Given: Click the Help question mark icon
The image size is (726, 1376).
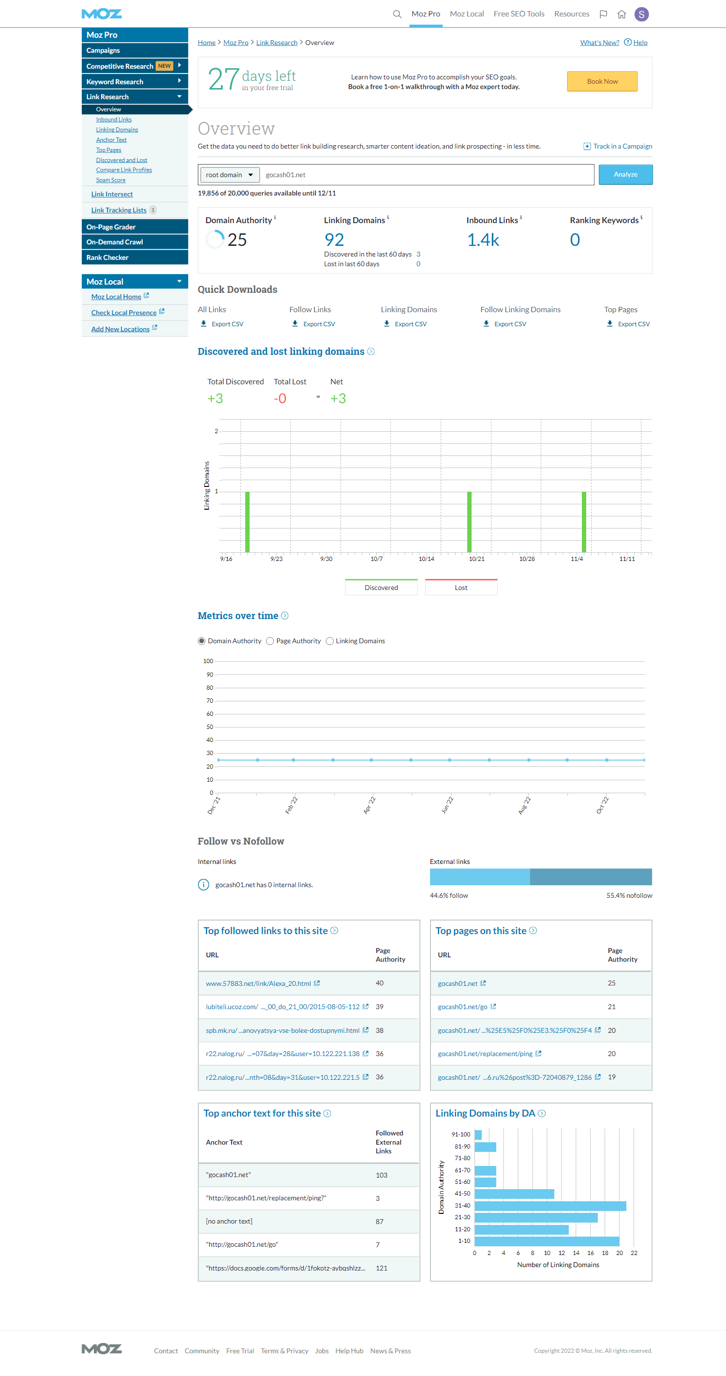Looking at the screenshot, I should [x=628, y=42].
